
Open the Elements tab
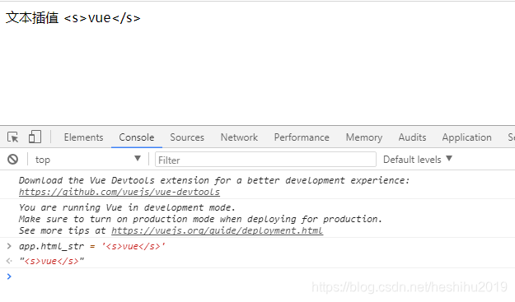[x=83, y=137]
